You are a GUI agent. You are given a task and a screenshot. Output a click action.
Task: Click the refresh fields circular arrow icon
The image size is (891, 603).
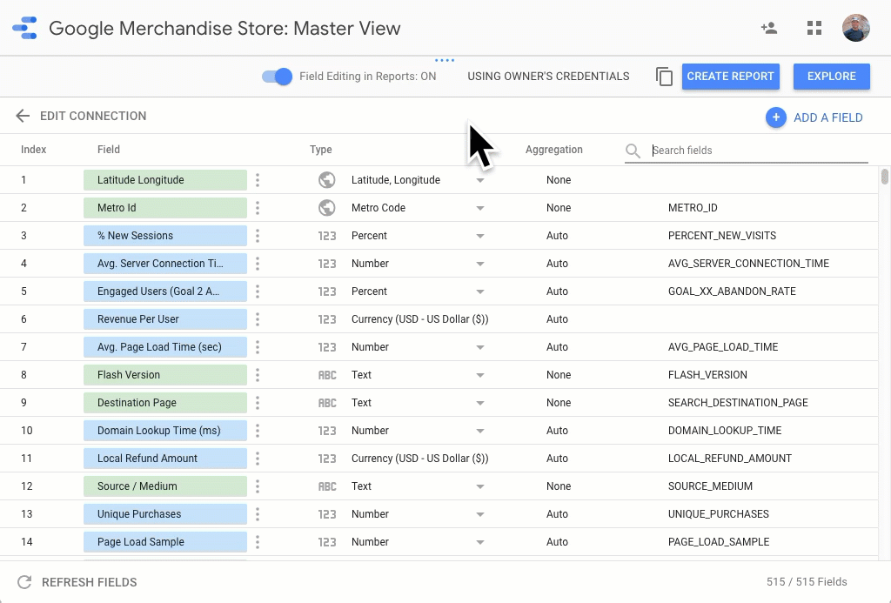(x=24, y=582)
